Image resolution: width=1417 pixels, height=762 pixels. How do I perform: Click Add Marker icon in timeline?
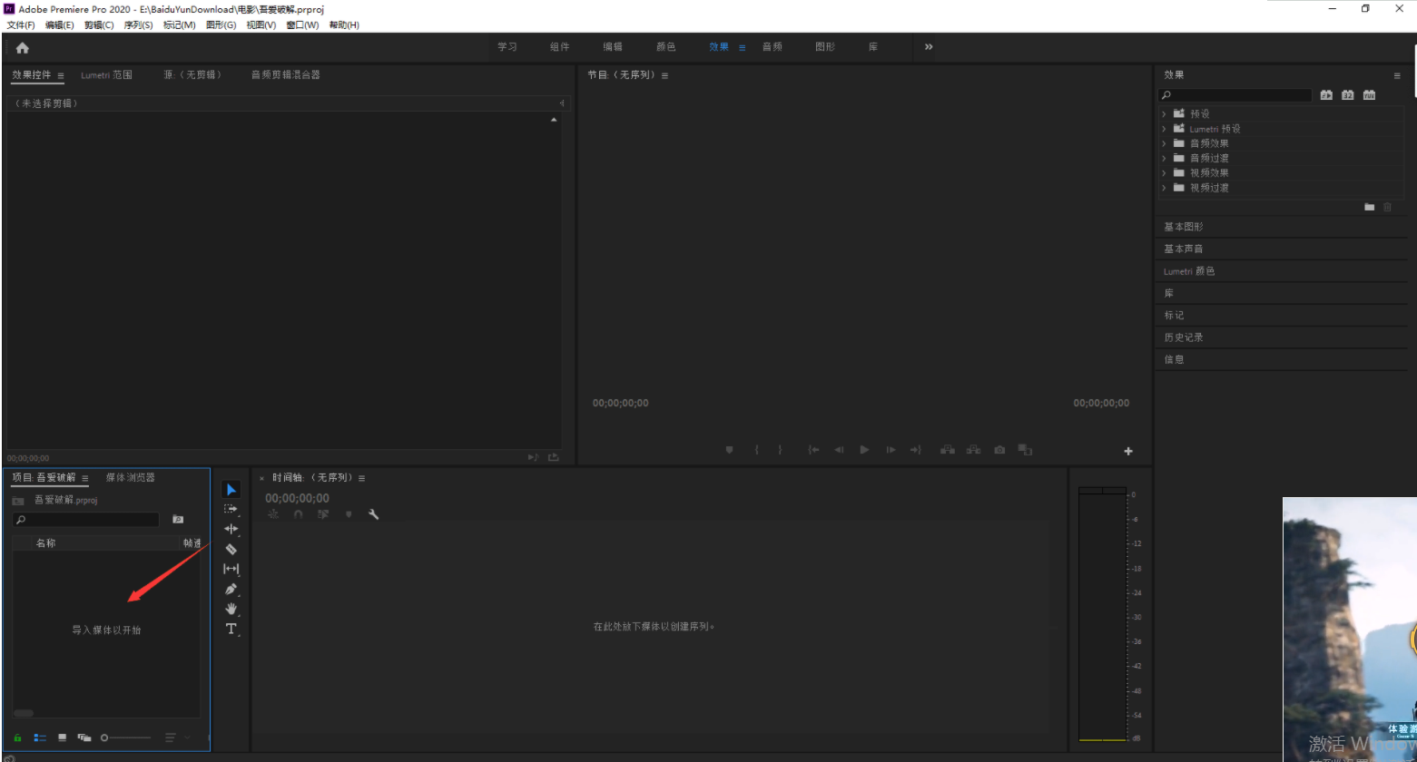(348, 514)
